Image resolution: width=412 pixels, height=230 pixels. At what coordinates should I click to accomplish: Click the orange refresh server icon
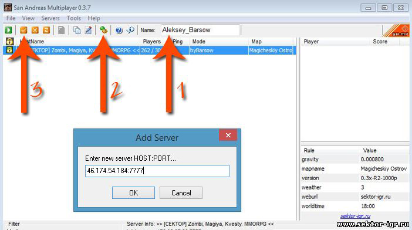46,30
